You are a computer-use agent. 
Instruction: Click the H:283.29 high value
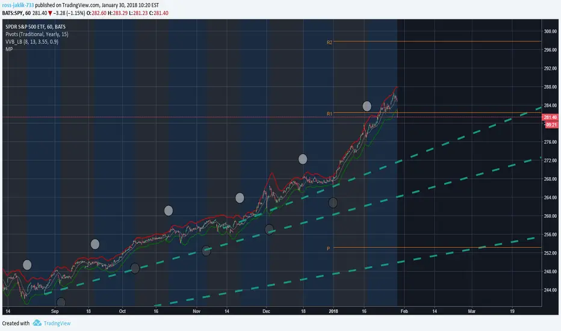pyautogui.click(x=118, y=13)
